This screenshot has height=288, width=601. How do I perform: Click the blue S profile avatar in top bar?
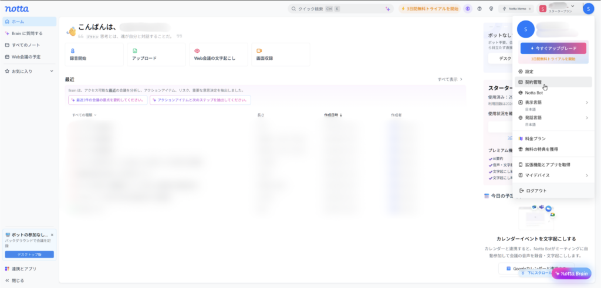(588, 9)
